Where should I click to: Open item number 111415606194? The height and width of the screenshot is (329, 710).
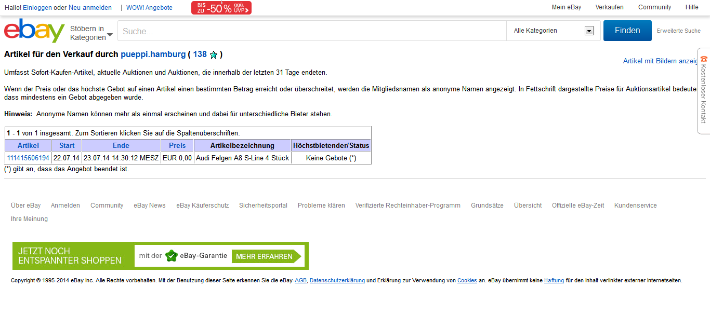(28, 158)
